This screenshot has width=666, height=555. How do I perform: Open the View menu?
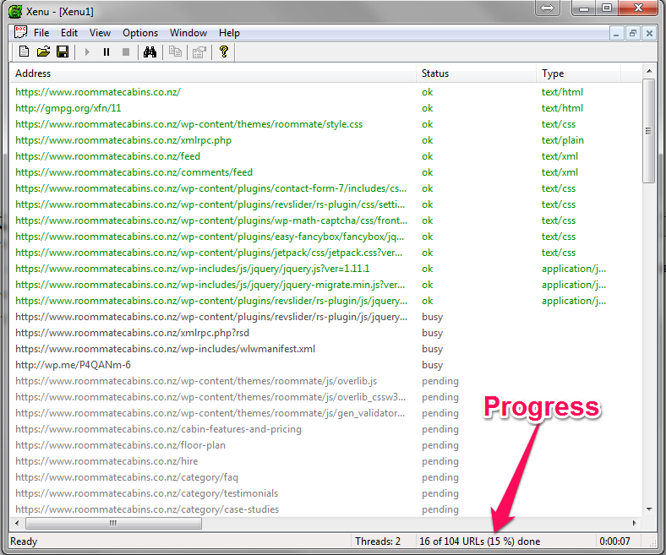point(100,33)
